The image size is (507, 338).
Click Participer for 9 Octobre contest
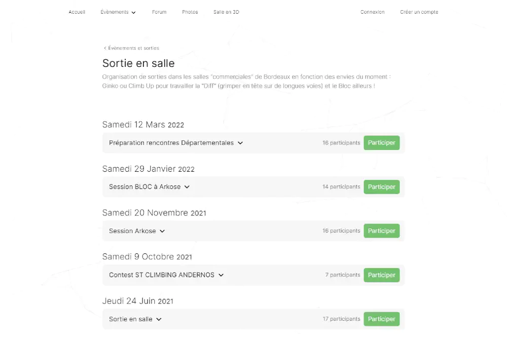point(381,275)
